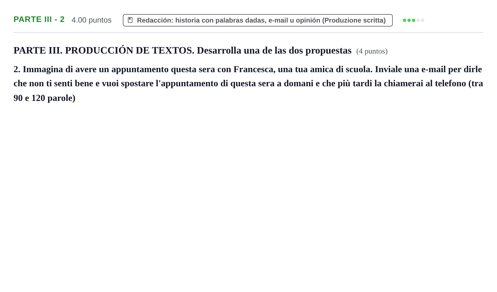Click the PARTE III. PRODUCCIÓN DE TEXTOS heading
The height and width of the screenshot is (292, 497).
pyautogui.click(x=183, y=50)
